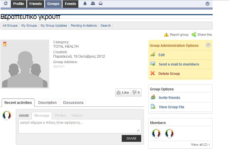This screenshot has height=158, width=229.
Task: Open second member avatar in Members
Action: point(169,133)
